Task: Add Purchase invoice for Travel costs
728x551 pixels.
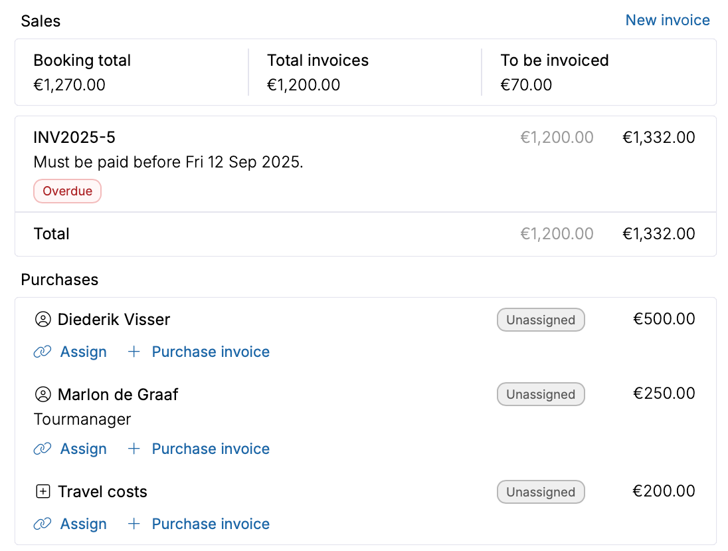Action: pyautogui.click(x=211, y=524)
